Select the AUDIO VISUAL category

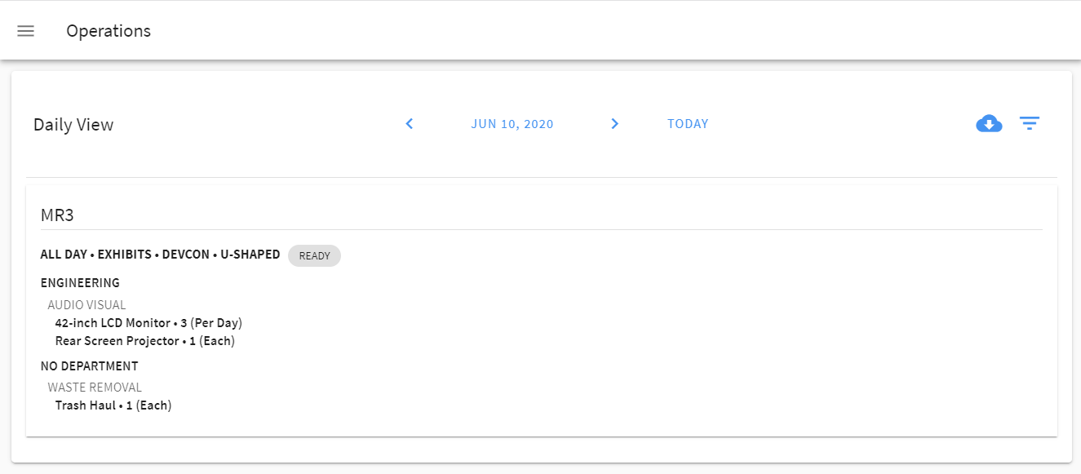click(86, 305)
